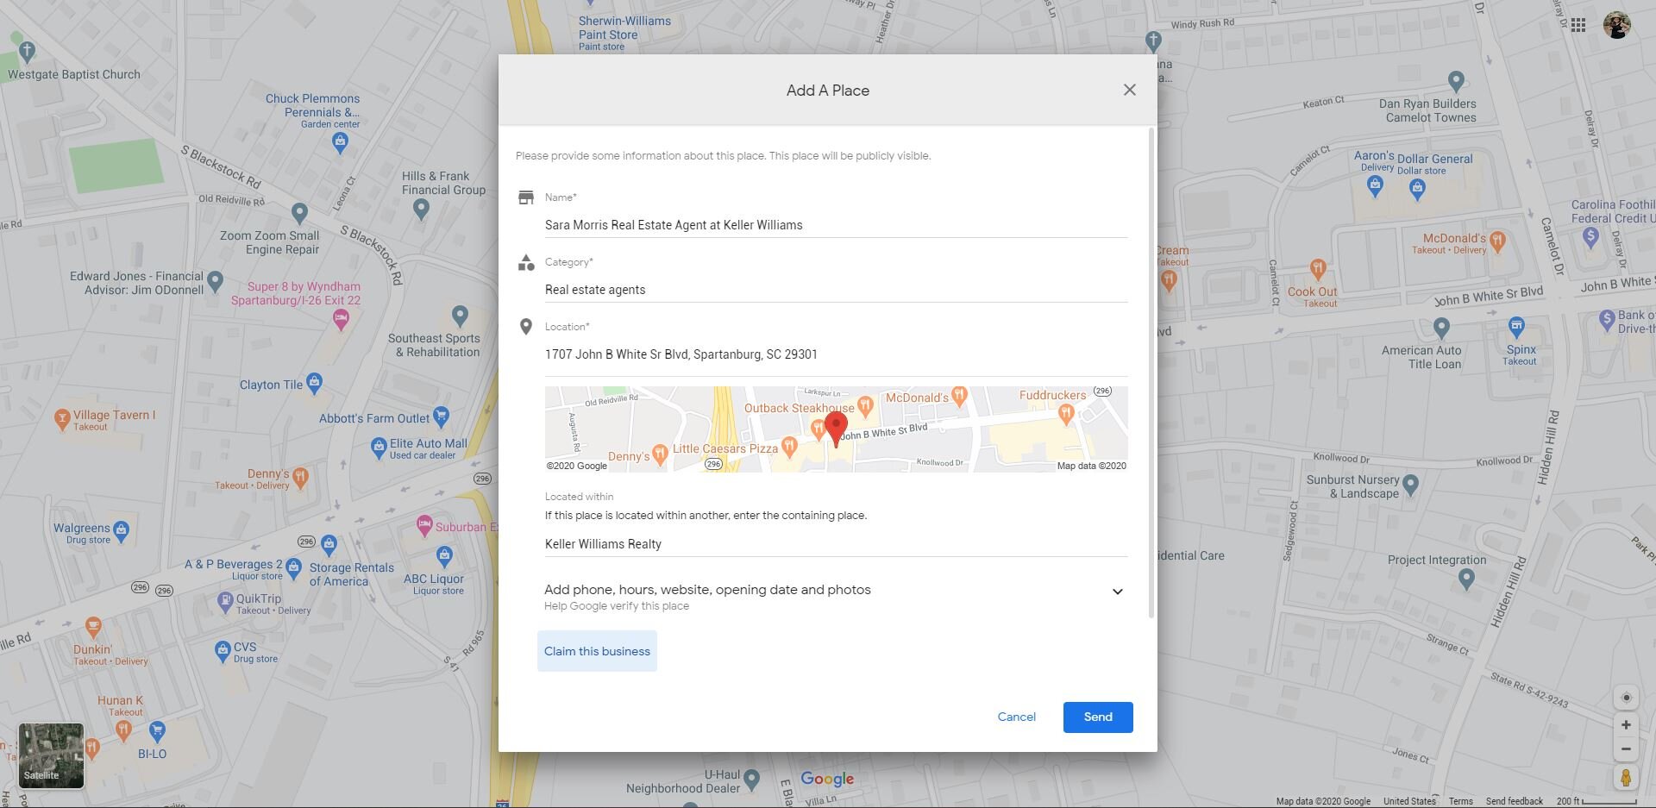Open Terms link in map footer
Image resolution: width=1656 pixels, height=808 pixels.
click(x=1460, y=801)
